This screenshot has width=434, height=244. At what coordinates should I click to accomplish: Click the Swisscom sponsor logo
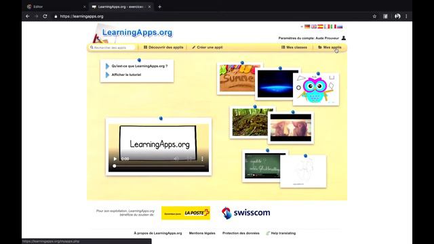(245, 213)
